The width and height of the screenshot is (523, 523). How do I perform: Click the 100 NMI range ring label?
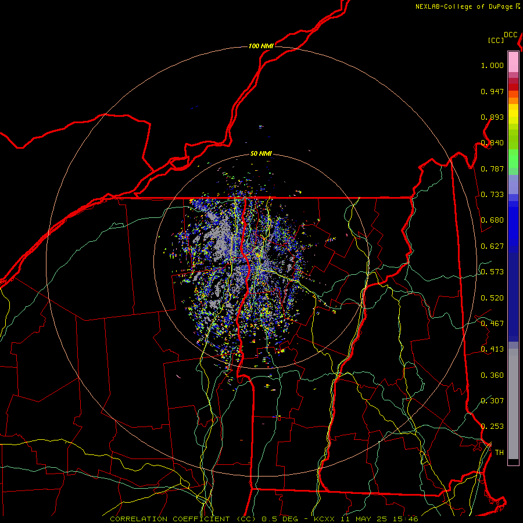[x=261, y=46]
